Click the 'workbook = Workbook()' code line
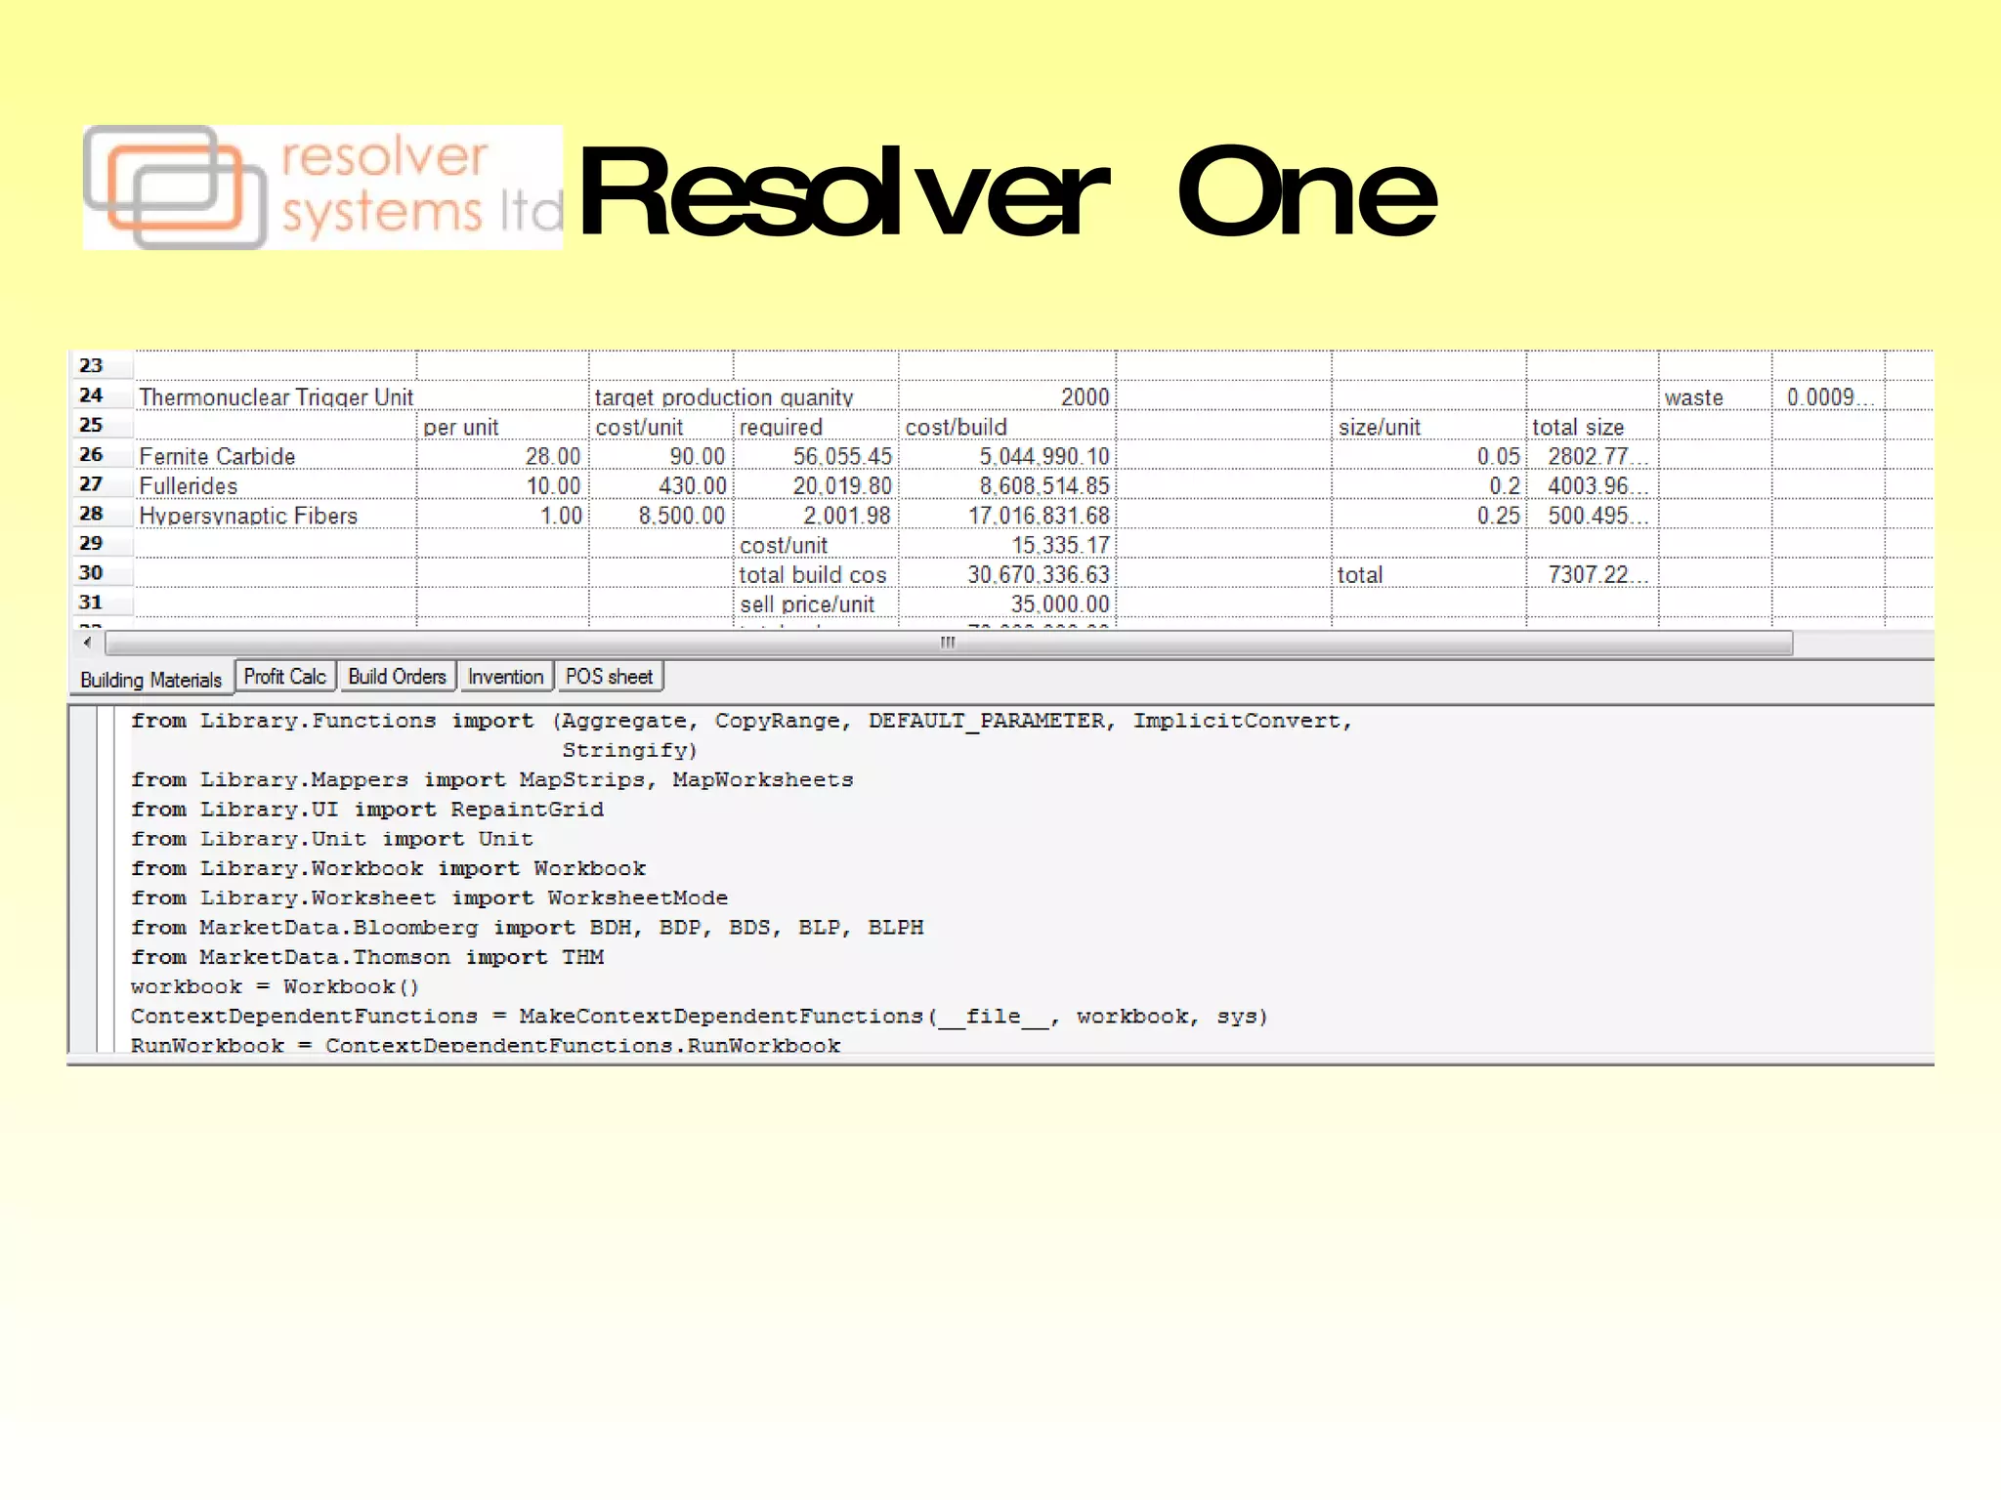The width and height of the screenshot is (2001, 1500). point(276,987)
